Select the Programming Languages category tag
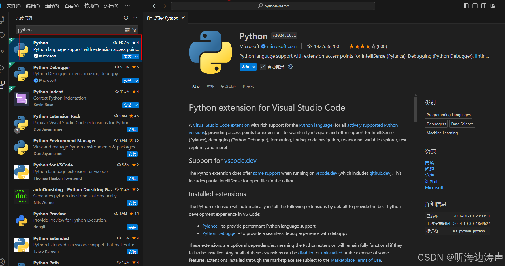This screenshot has width=505, height=266. pos(449,115)
